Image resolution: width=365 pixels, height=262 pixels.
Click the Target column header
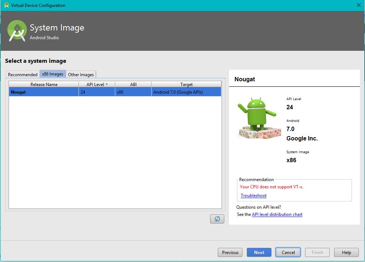[186, 84]
